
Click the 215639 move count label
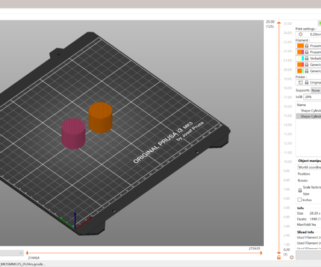254,248
